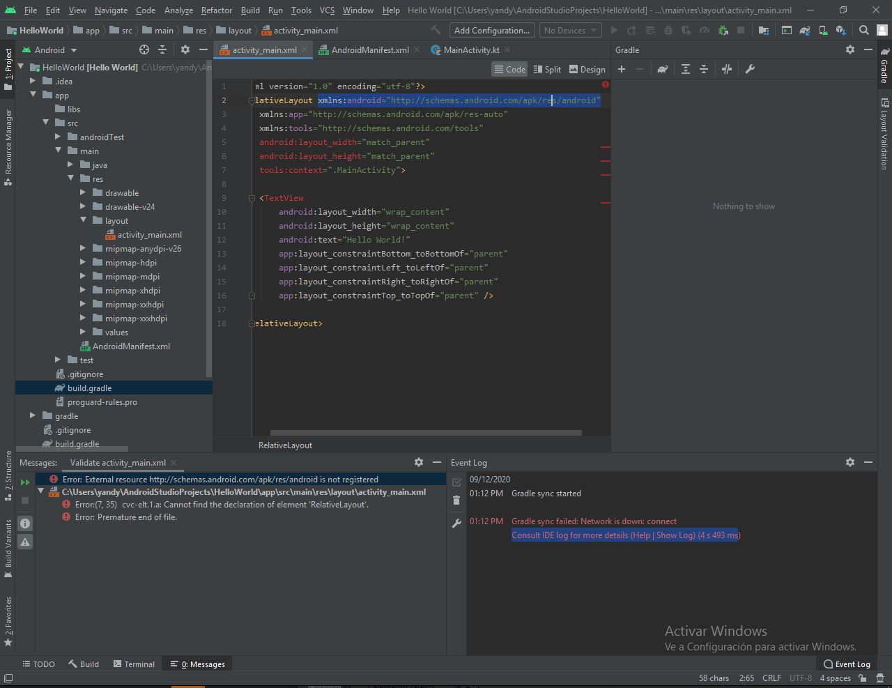Toggle the Resource Manager side panel
Viewport: 892px width, 688px height.
pyautogui.click(x=8, y=147)
